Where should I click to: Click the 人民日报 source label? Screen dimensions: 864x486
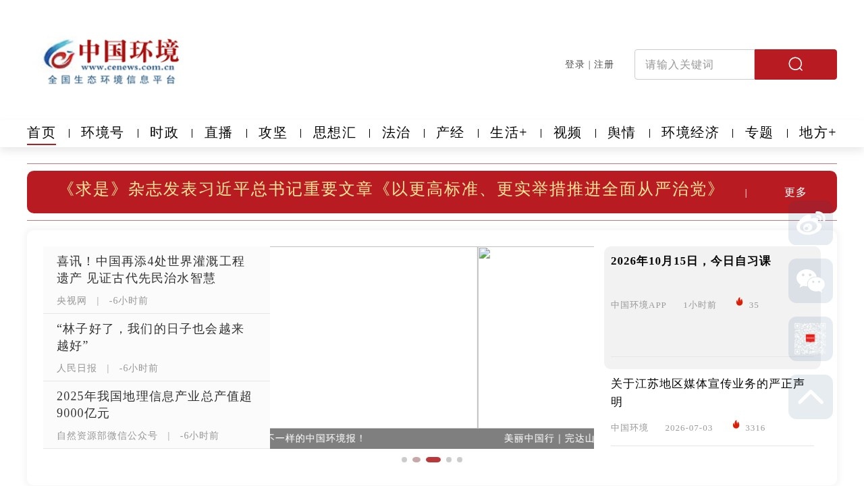pyautogui.click(x=77, y=368)
